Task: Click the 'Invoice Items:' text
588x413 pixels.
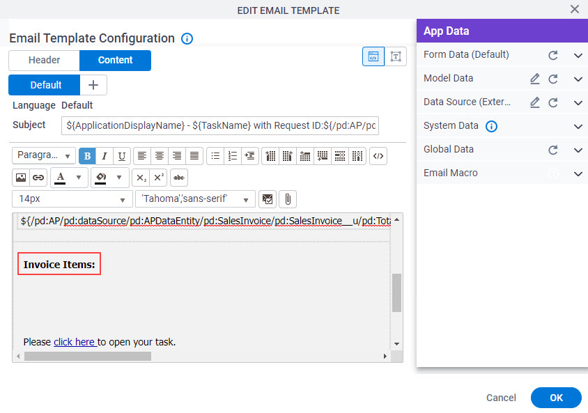Action: (x=59, y=265)
